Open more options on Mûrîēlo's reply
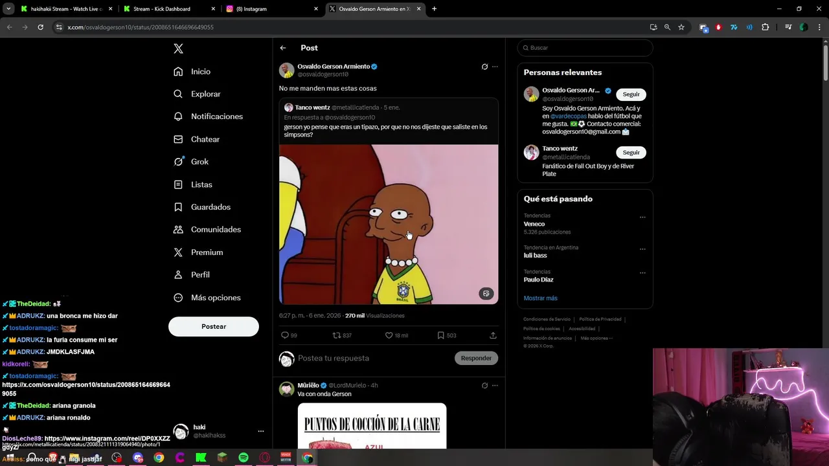 (495, 385)
